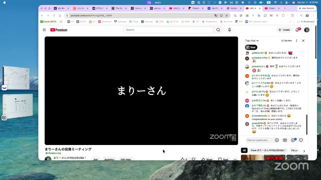Open a new Chrome tab
This screenshot has width=321, height=180.
tap(285, 8)
